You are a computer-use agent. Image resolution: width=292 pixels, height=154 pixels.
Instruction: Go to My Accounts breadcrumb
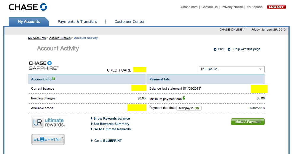37,38
